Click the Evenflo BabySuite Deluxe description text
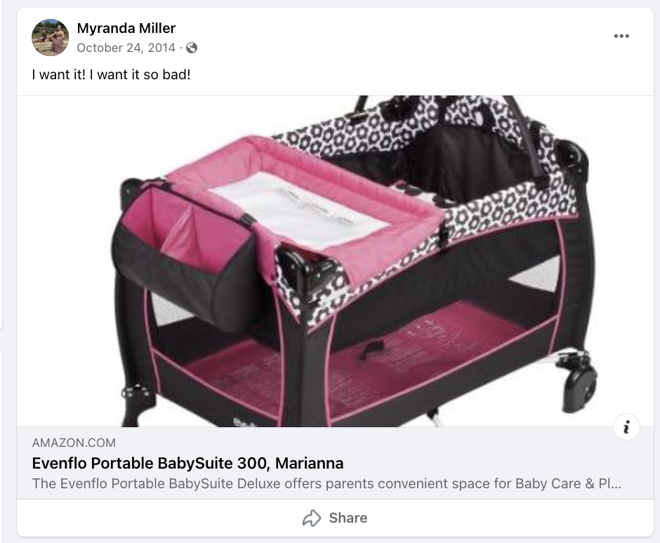Image resolution: width=660 pixels, height=543 pixels. tap(326, 483)
